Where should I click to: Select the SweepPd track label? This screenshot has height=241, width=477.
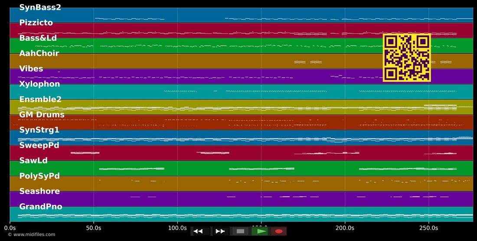(x=39, y=145)
